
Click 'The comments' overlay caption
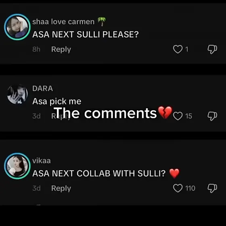coord(113,113)
